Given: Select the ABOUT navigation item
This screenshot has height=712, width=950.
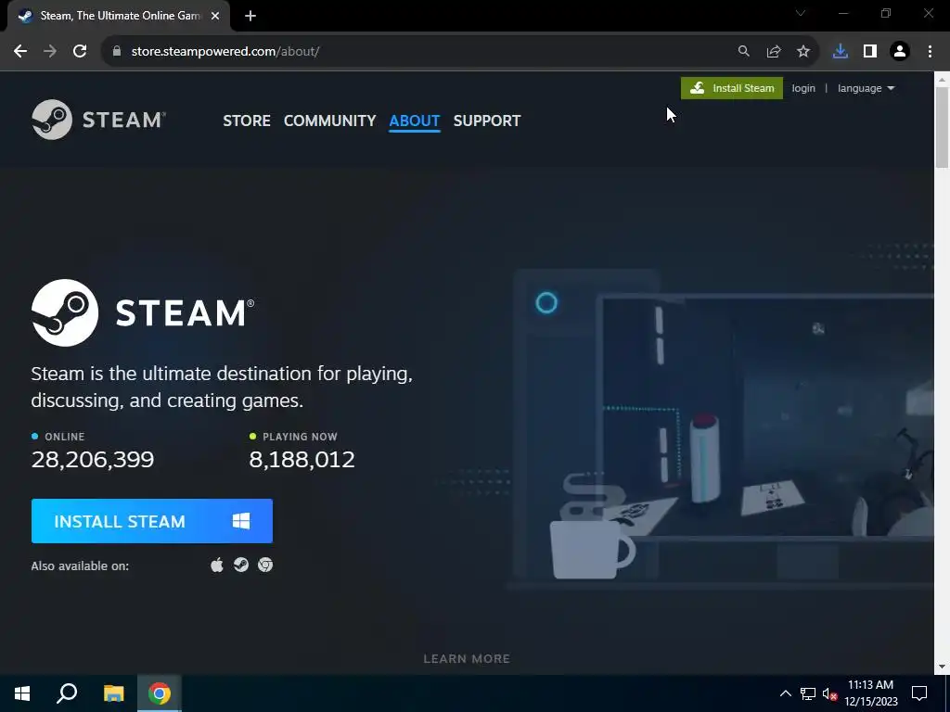Looking at the screenshot, I should 415,121.
